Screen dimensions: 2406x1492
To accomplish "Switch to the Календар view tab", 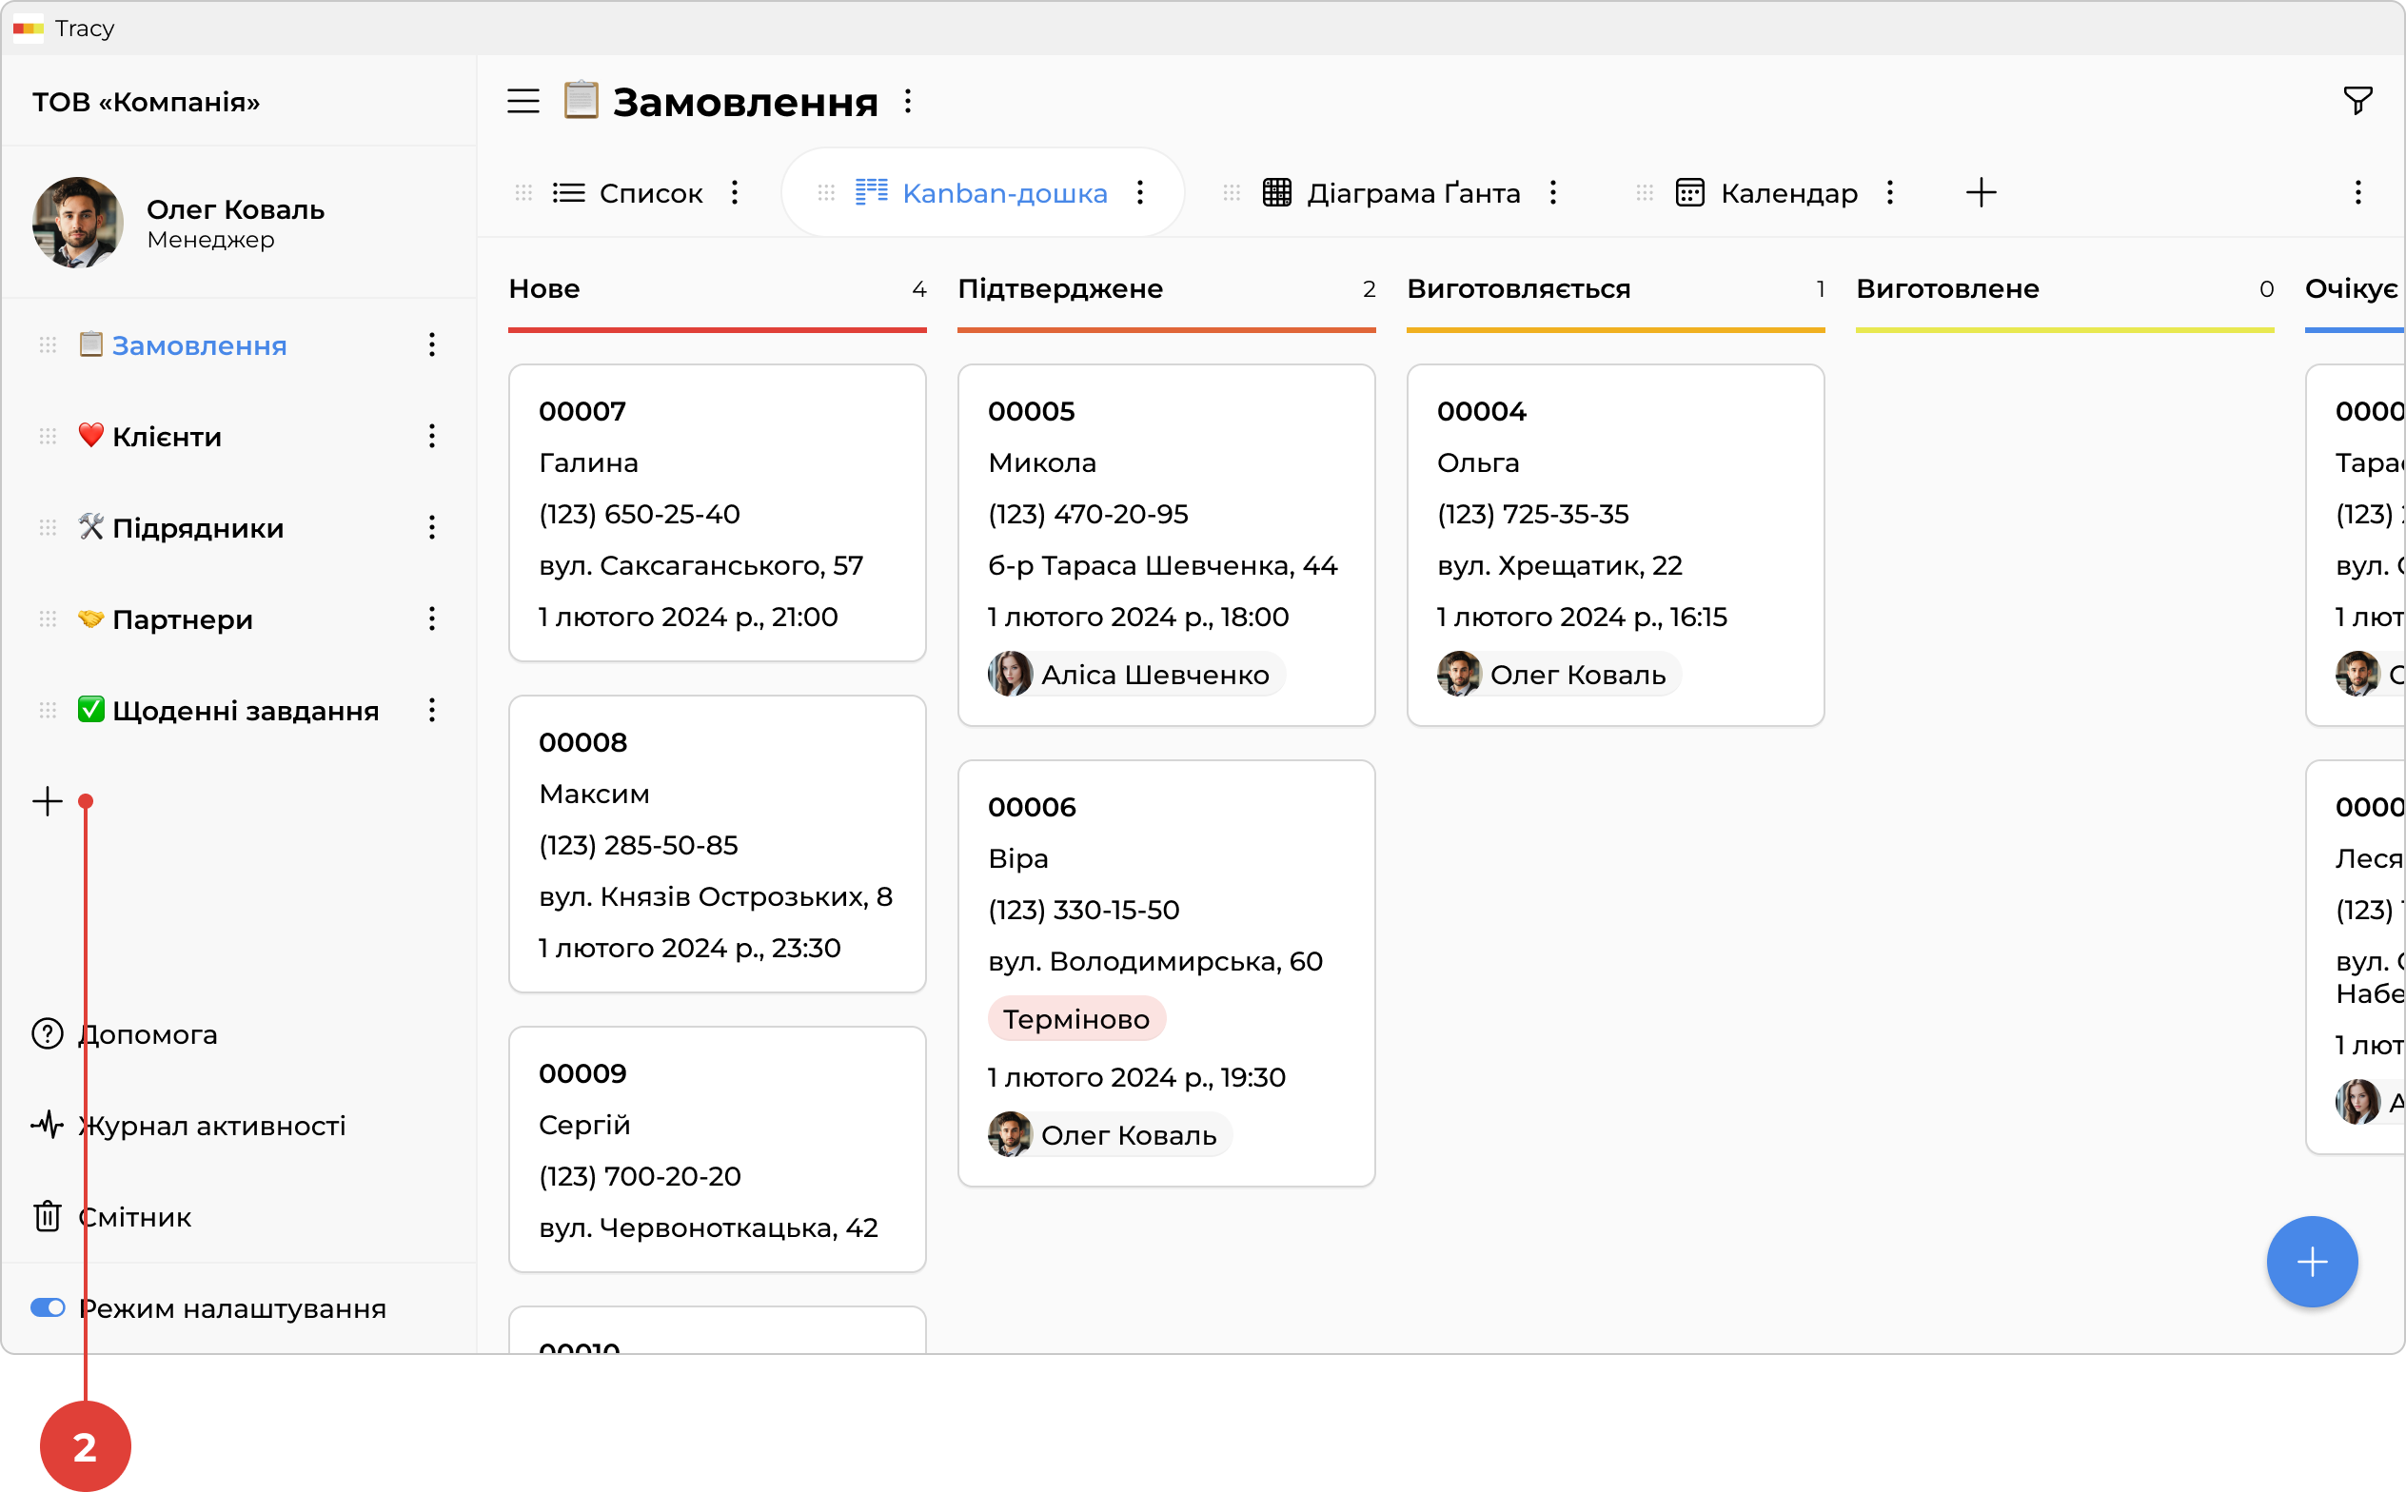I will (x=1787, y=193).
